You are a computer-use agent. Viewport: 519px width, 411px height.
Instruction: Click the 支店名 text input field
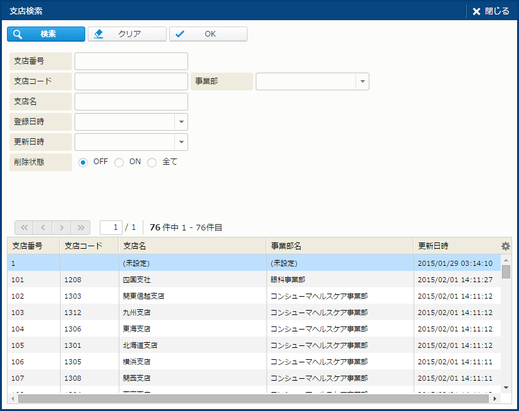(131, 102)
